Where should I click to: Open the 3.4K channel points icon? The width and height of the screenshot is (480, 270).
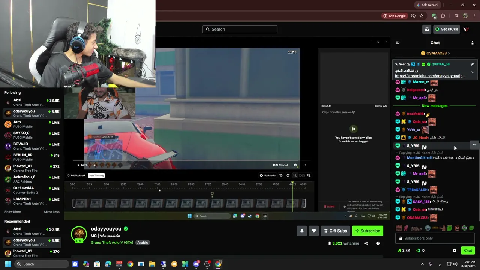(399, 250)
